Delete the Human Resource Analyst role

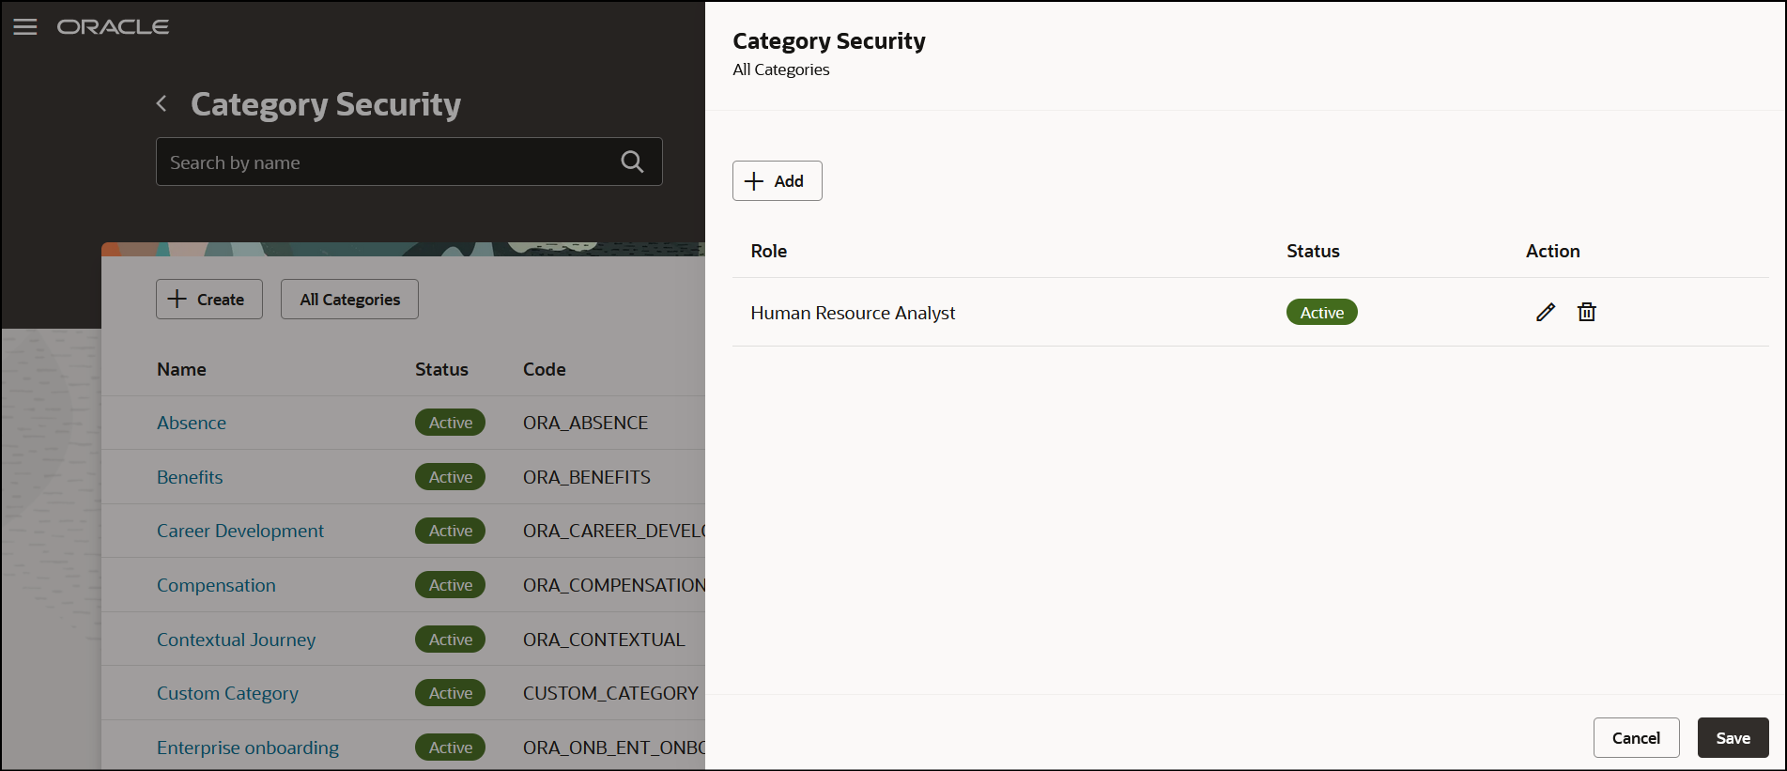click(1587, 312)
